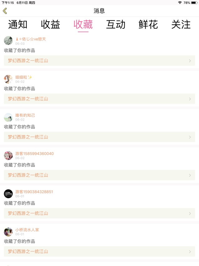Tap 细细粒 user avatar

click(8, 79)
